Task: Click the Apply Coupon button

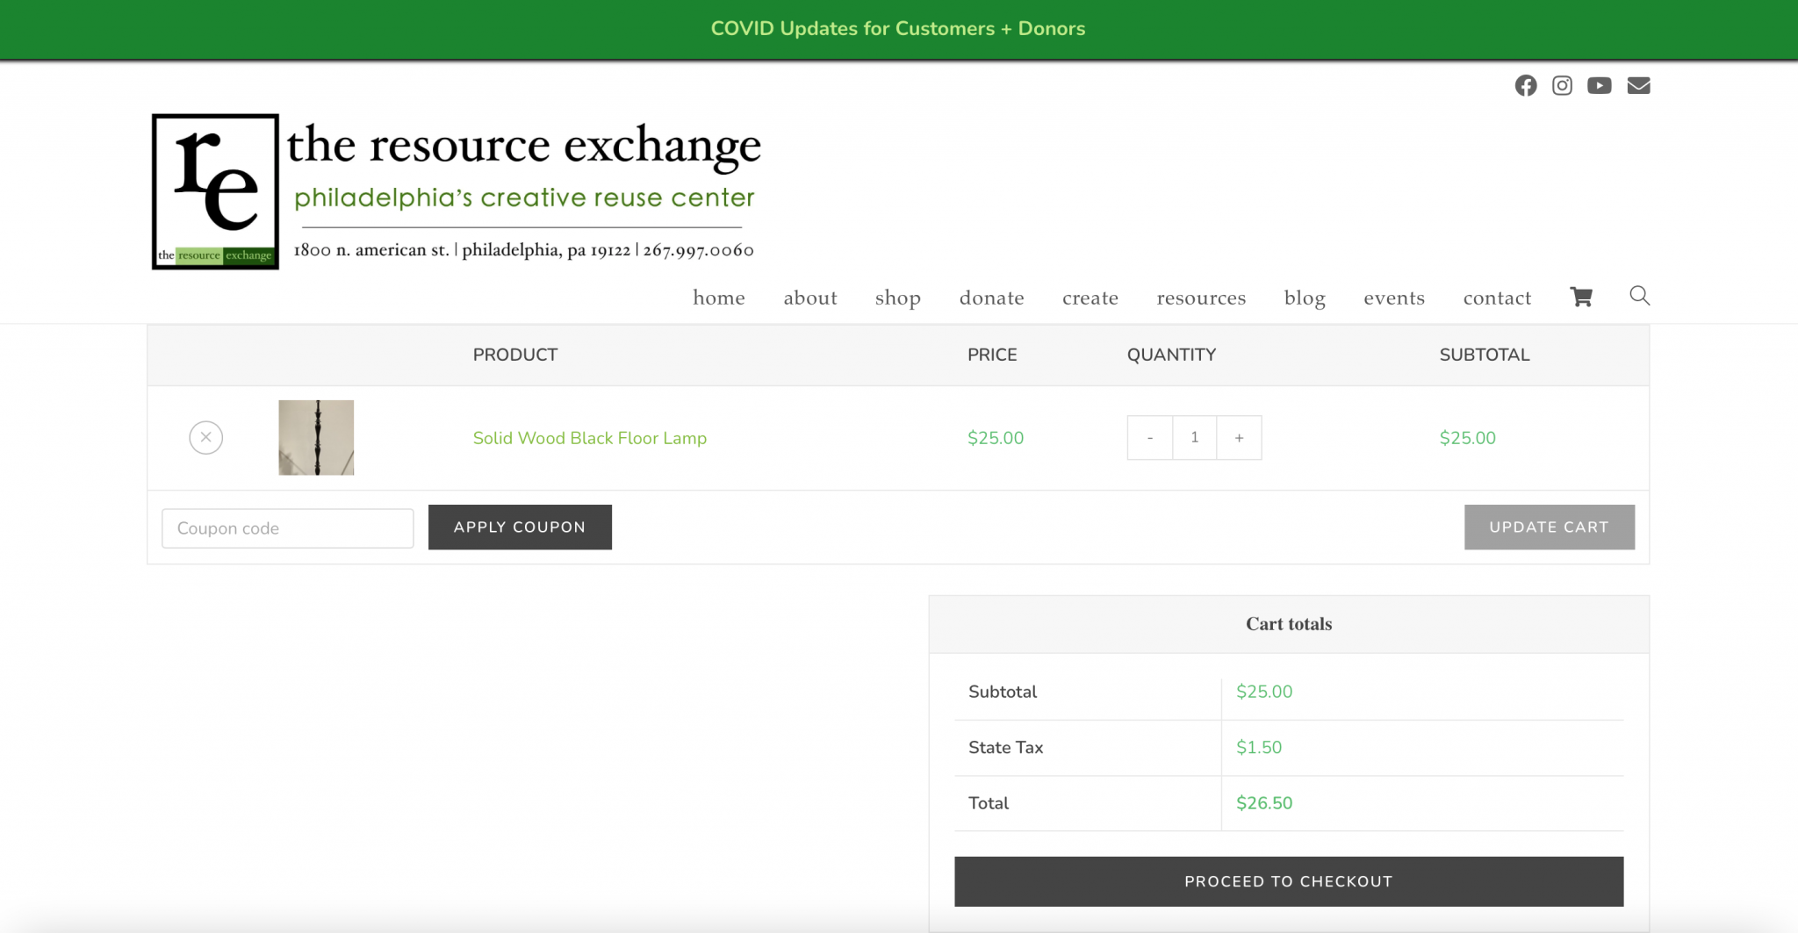Action: pos(520,527)
